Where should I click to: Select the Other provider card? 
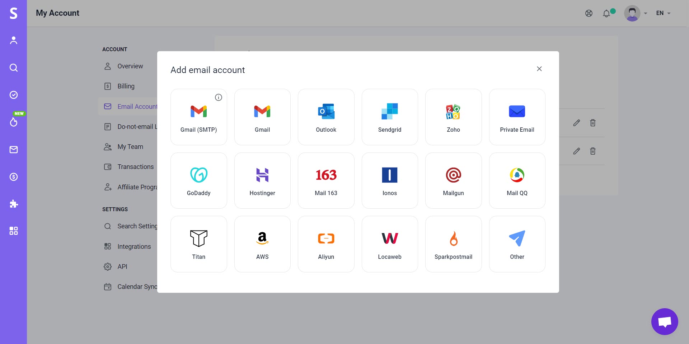click(x=517, y=244)
